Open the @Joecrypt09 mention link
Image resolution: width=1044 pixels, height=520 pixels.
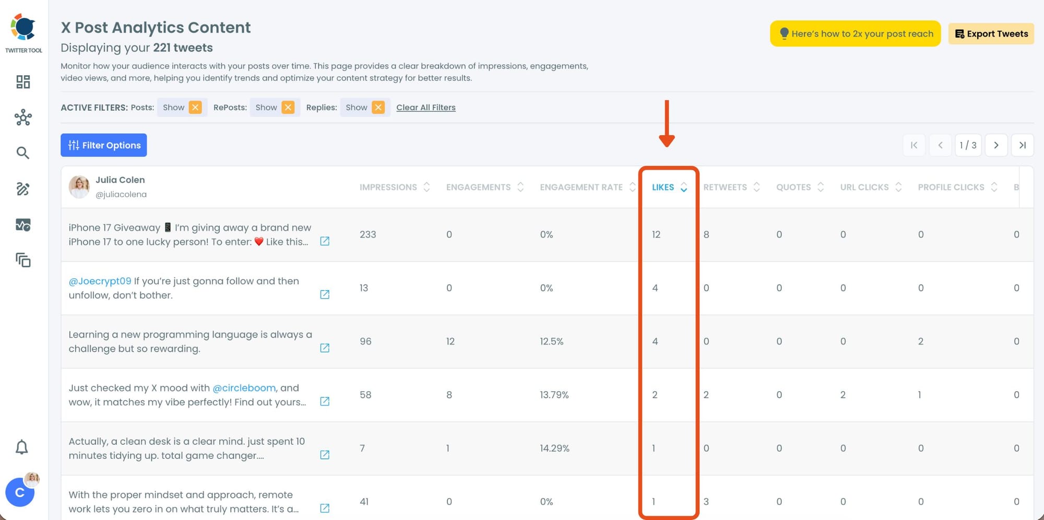point(100,281)
